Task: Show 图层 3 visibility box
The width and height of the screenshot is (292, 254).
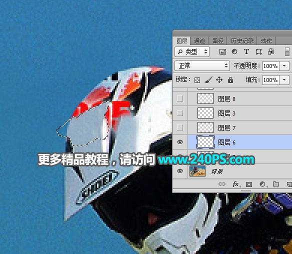Action: [180, 113]
